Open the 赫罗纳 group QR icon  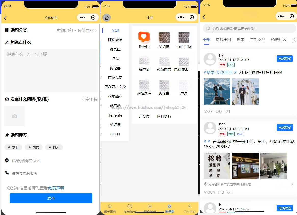(144, 61)
